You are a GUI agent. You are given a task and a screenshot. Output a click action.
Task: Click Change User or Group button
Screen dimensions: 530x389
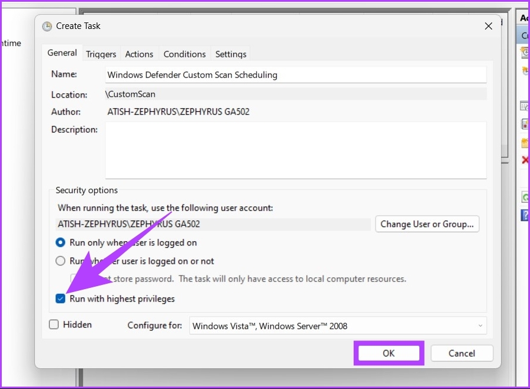coord(427,224)
